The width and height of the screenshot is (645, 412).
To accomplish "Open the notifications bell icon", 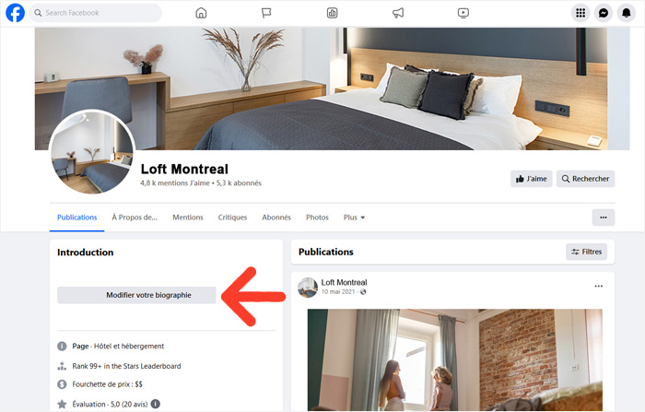I will (626, 13).
